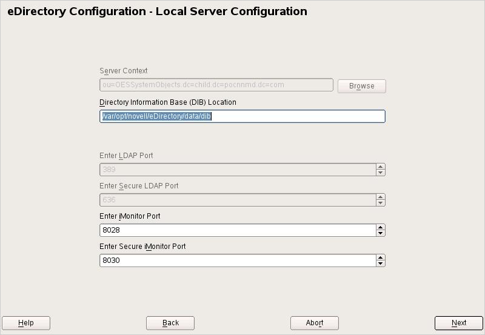Click the greyed-out LDAP Port field showing 389

pyautogui.click(x=238, y=170)
